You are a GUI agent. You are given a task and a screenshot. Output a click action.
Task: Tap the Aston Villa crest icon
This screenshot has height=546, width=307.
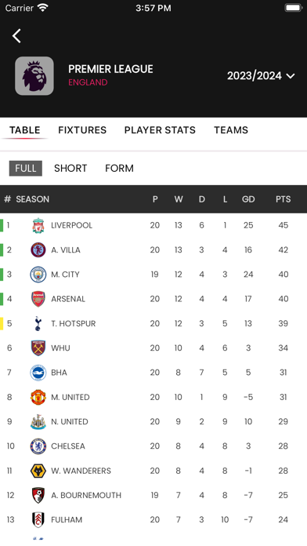coord(38,250)
